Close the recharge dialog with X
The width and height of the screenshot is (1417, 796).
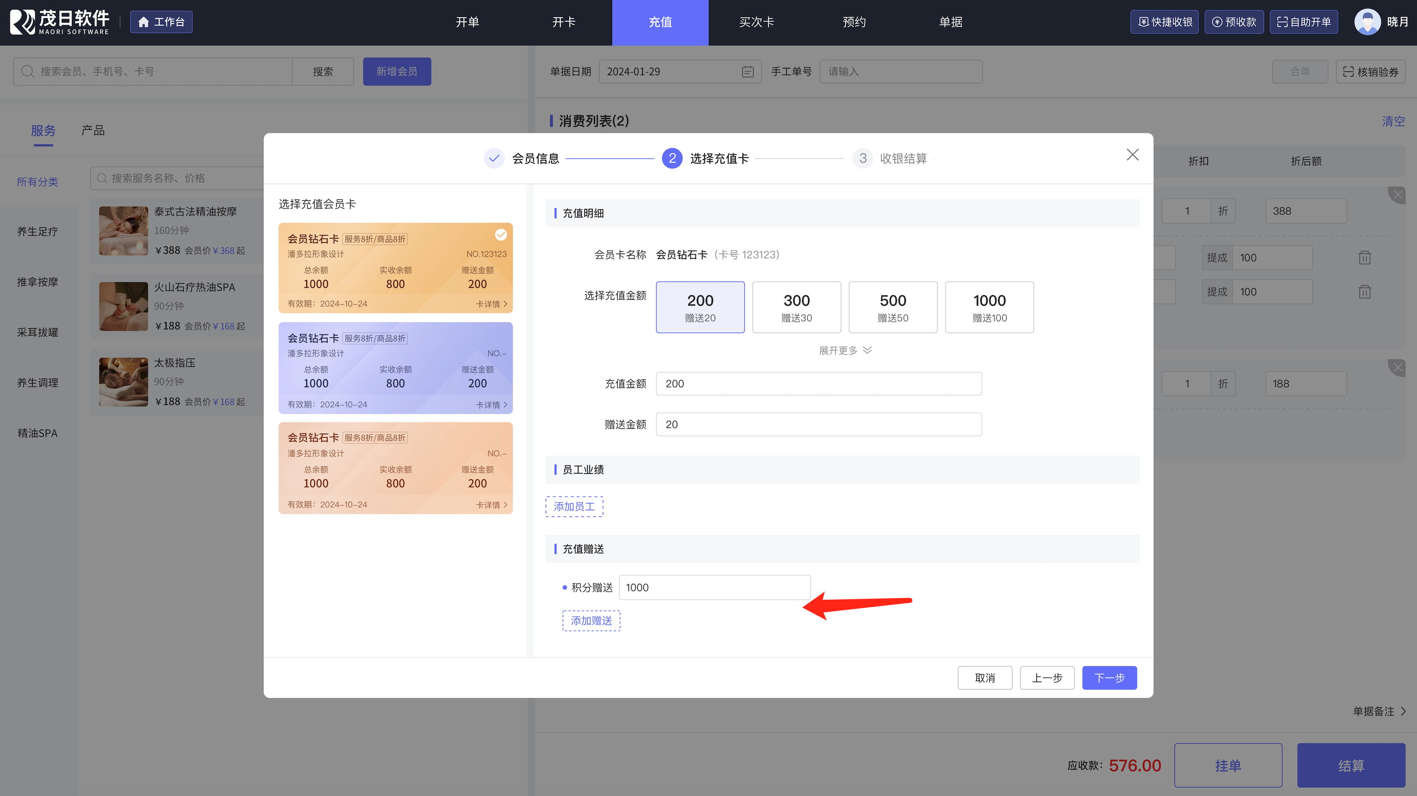[x=1132, y=155]
